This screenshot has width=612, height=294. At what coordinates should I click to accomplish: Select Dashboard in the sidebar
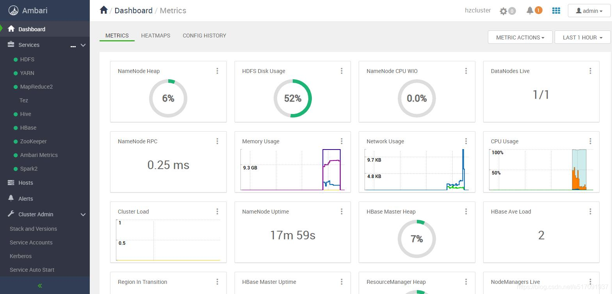coord(45,29)
